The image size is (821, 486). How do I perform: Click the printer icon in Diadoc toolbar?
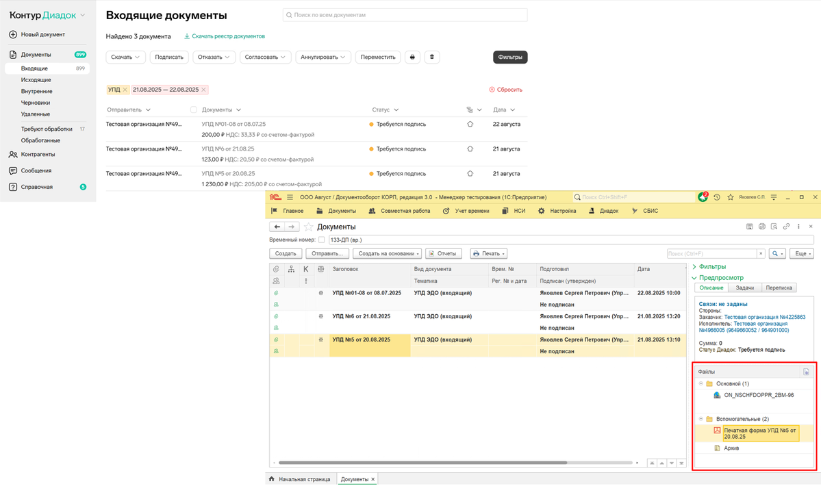412,57
